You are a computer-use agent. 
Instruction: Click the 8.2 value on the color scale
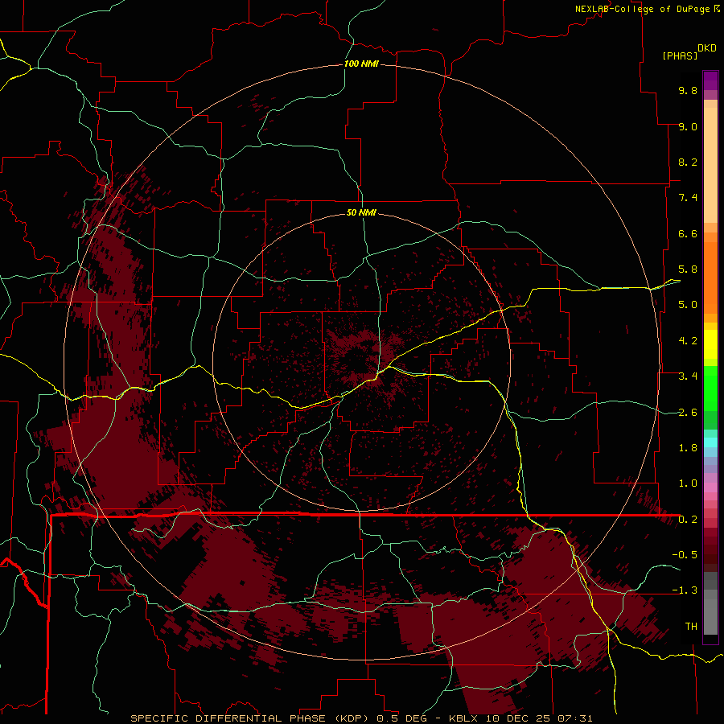(688, 162)
